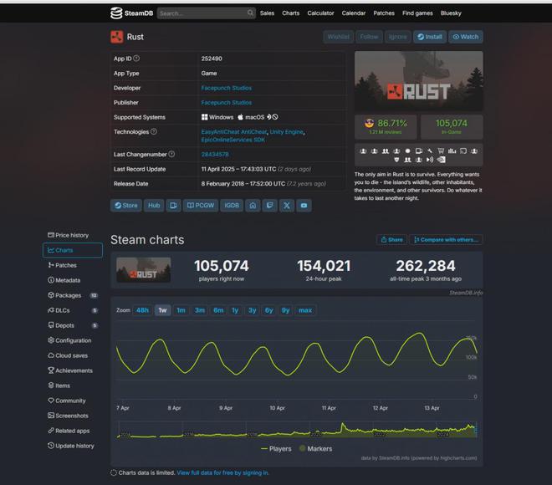Open the Configuration sidebar item
This screenshot has height=485, width=552.
(x=72, y=340)
